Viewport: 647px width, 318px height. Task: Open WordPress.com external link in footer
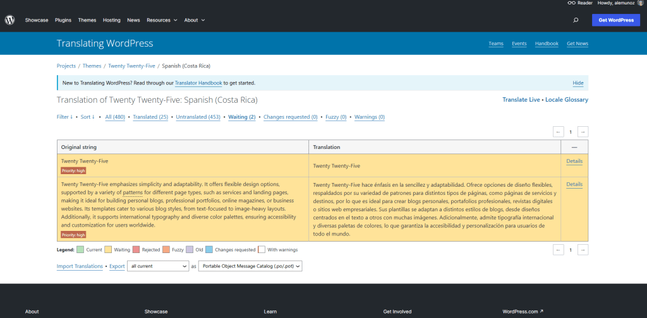click(523, 312)
